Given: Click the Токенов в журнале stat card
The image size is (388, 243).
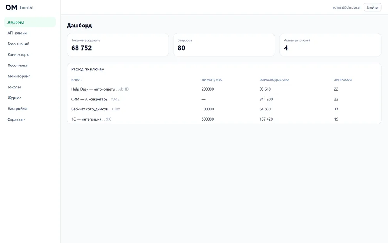Looking at the screenshot, I should pos(118,45).
